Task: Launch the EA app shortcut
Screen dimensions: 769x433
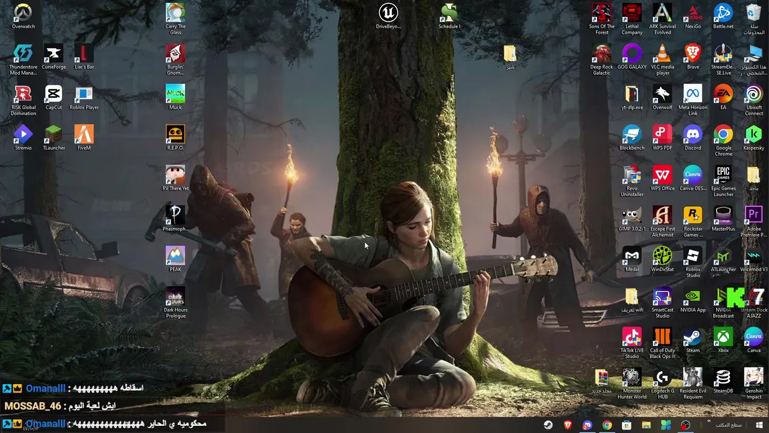Action: tap(723, 97)
